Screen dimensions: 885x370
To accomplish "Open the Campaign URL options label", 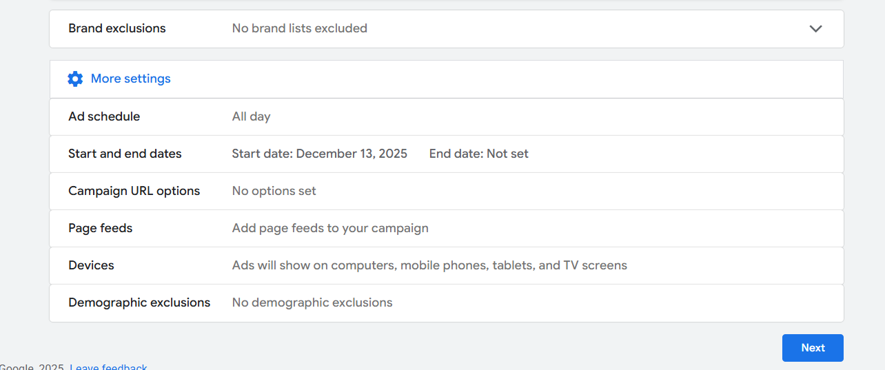I will point(134,192).
